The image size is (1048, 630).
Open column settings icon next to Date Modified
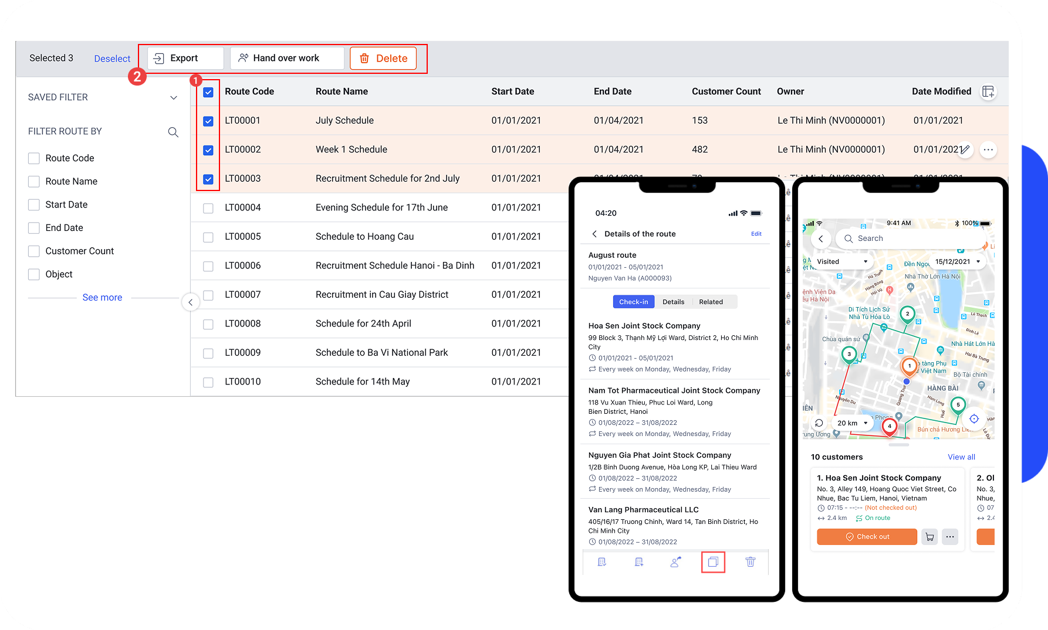(x=988, y=91)
